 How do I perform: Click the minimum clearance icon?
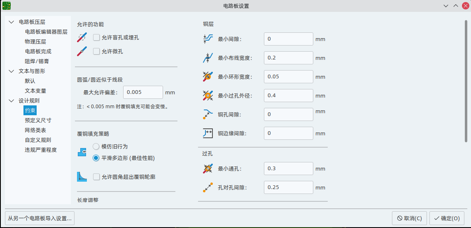[208, 39]
